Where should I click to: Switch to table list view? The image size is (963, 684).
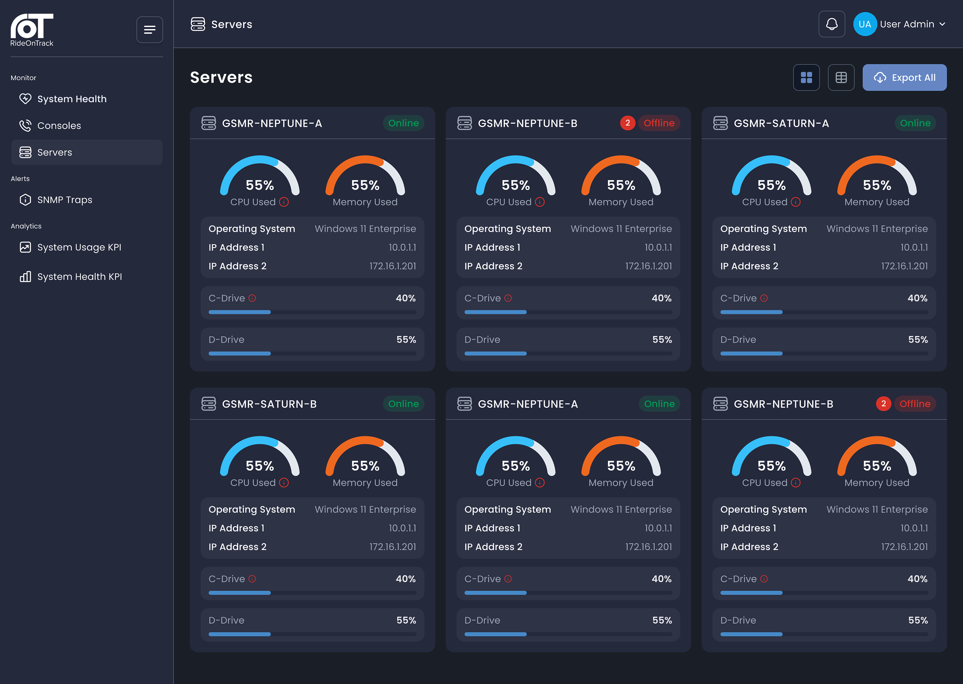pyautogui.click(x=841, y=77)
